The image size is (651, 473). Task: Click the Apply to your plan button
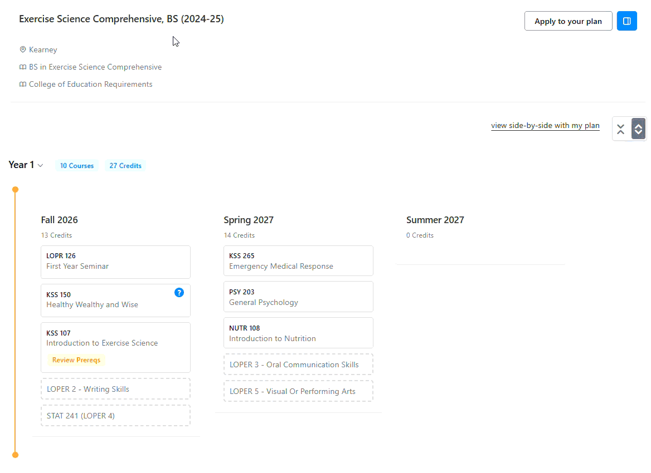pyautogui.click(x=568, y=21)
